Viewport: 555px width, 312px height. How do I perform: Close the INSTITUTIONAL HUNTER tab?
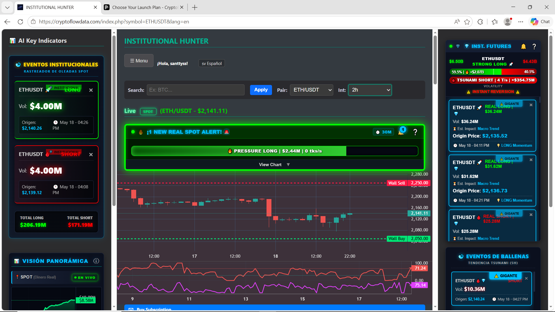click(x=95, y=7)
